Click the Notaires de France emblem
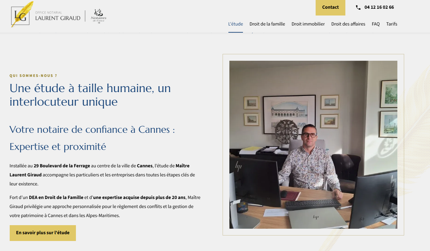This screenshot has width=430, height=251. tap(99, 16)
